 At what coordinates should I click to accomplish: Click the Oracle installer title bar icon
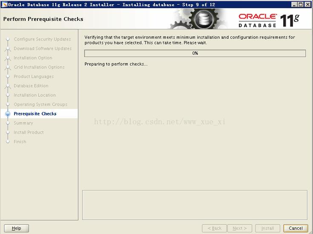pos(4,4)
